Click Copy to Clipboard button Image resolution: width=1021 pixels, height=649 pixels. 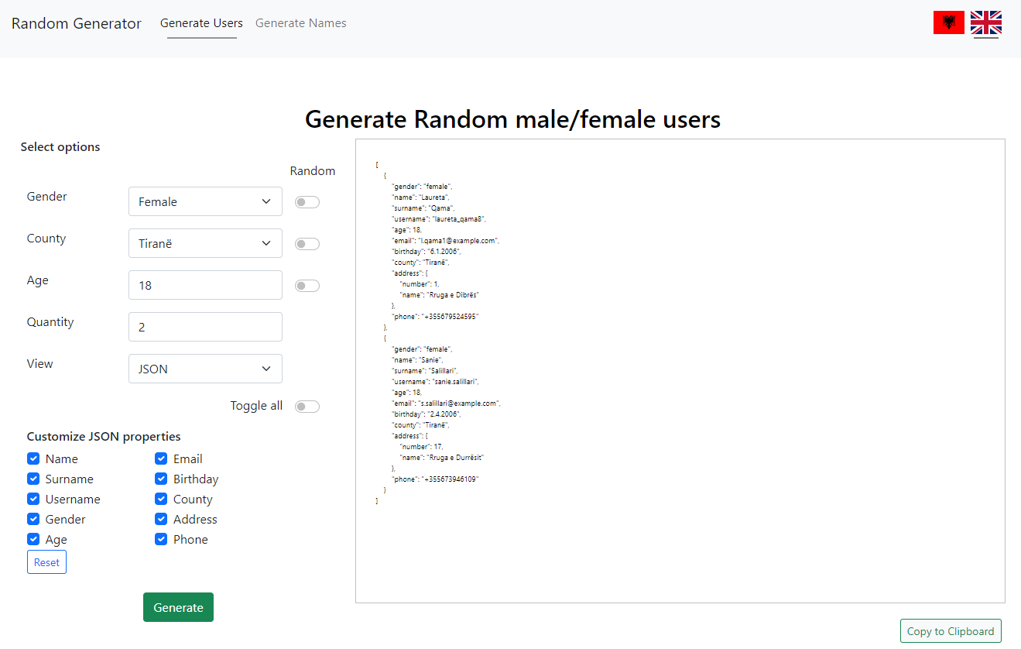tap(951, 631)
